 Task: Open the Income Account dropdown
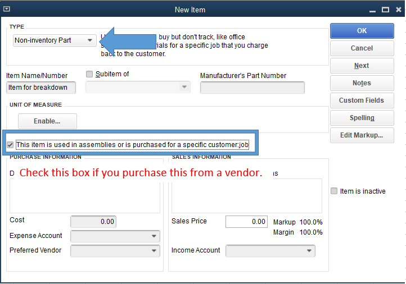coord(270,251)
